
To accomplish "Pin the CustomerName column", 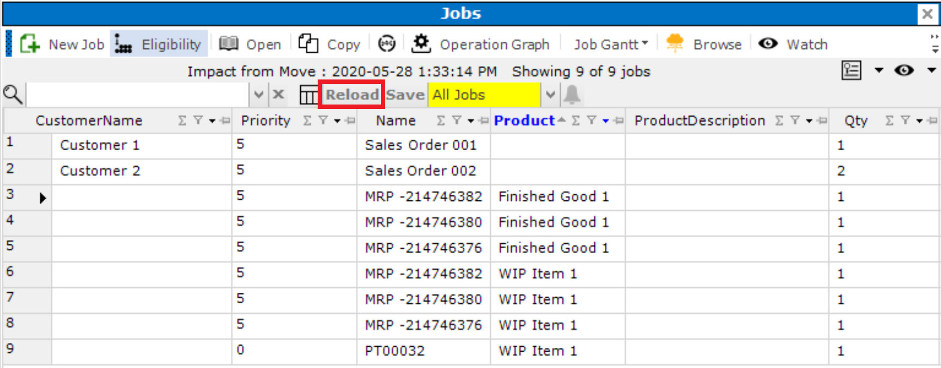I will [x=225, y=121].
